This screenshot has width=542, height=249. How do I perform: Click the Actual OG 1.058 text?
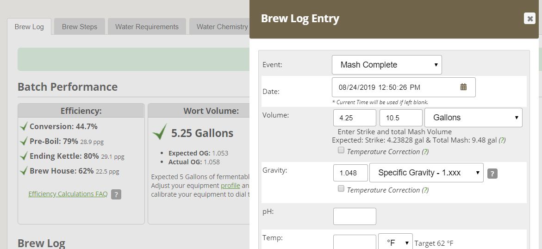(194, 162)
